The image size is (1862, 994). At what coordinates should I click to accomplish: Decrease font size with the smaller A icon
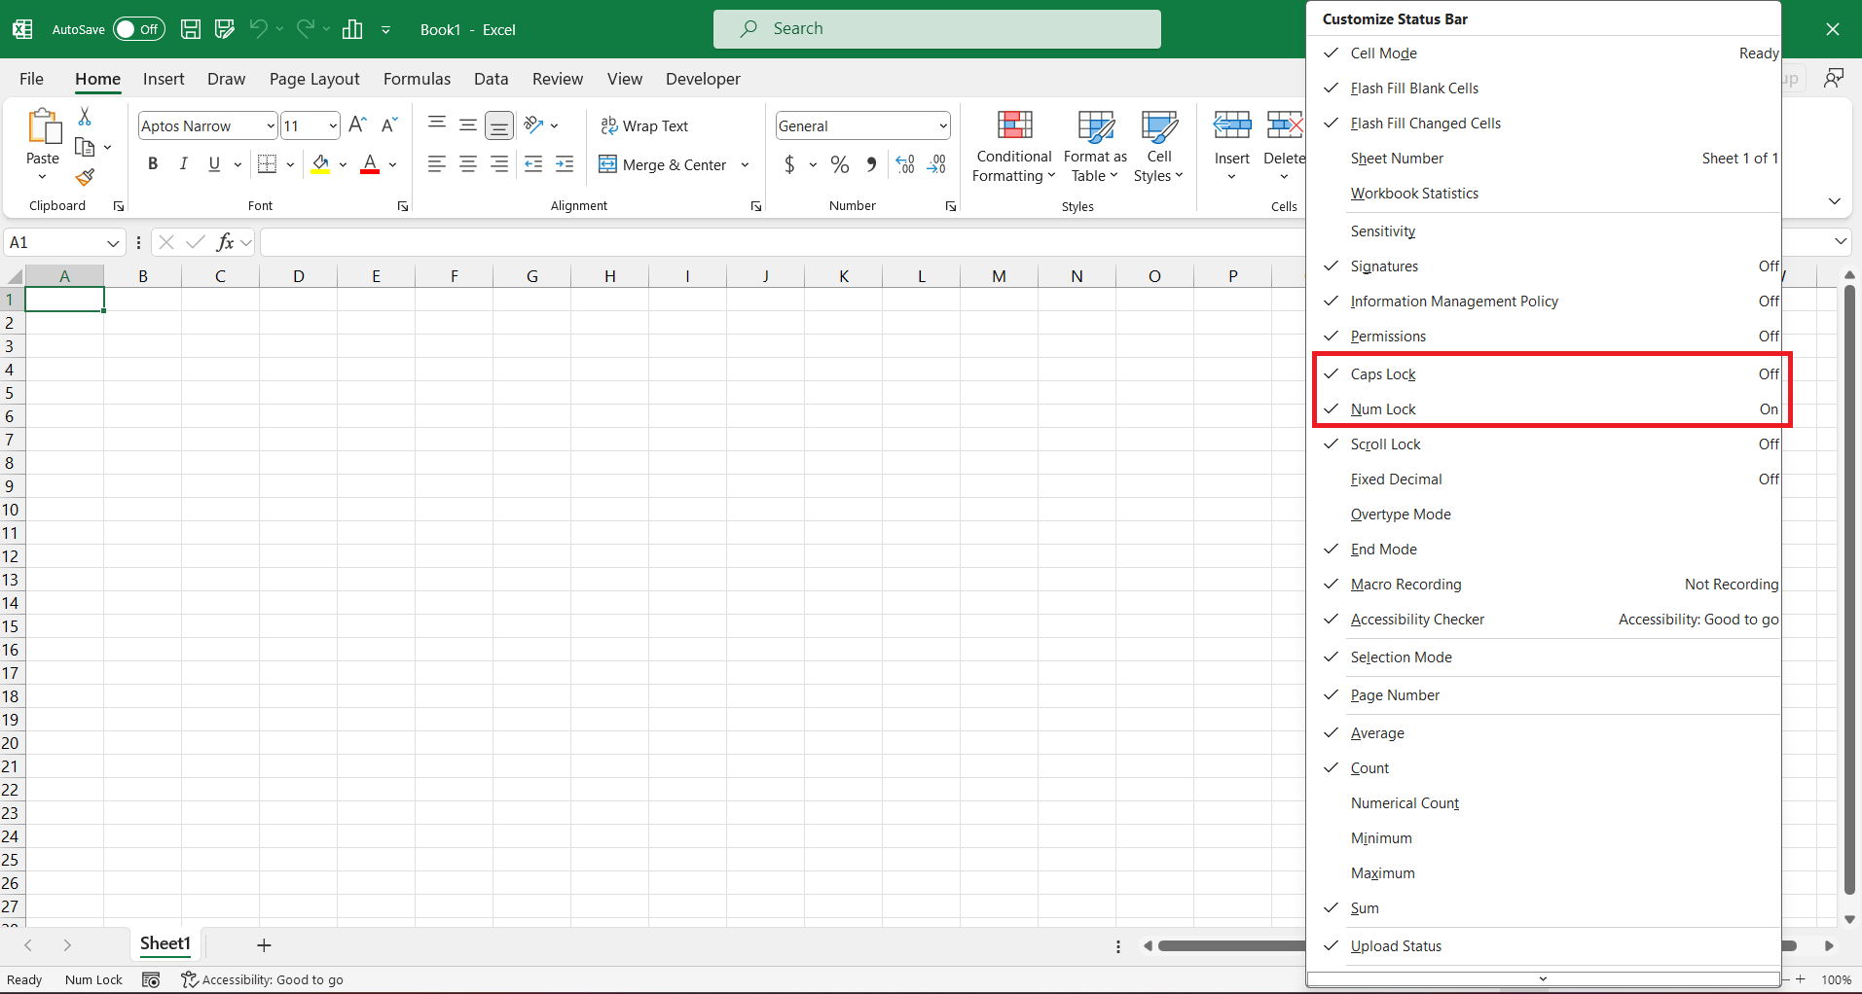389,125
